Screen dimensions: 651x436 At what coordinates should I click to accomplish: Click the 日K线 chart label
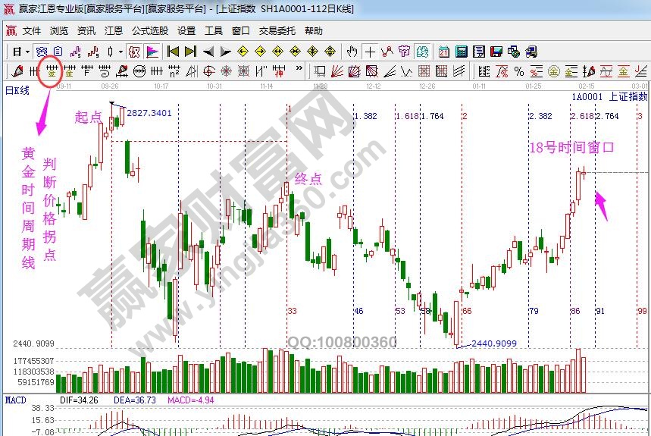click(17, 90)
